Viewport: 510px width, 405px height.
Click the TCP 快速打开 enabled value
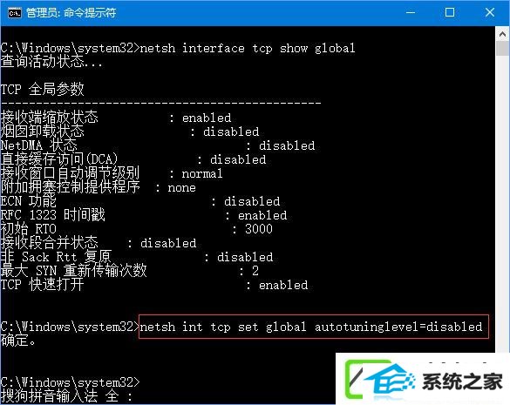pyautogui.click(x=283, y=285)
